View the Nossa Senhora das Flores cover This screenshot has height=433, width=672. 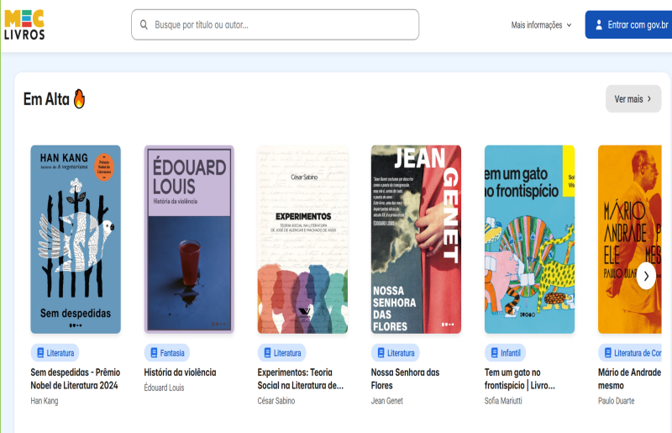(416, 240)
